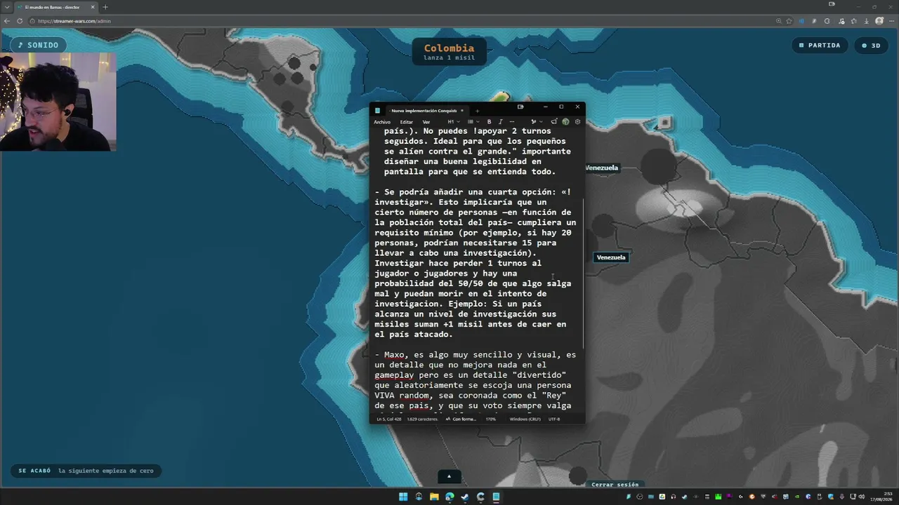Open the browser main menu

pyautogui.click(x=891, y=21)
